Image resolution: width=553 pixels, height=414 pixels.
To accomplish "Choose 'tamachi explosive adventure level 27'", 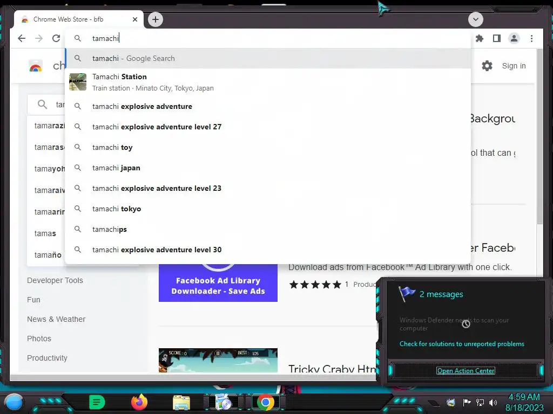I will (268, 127).
